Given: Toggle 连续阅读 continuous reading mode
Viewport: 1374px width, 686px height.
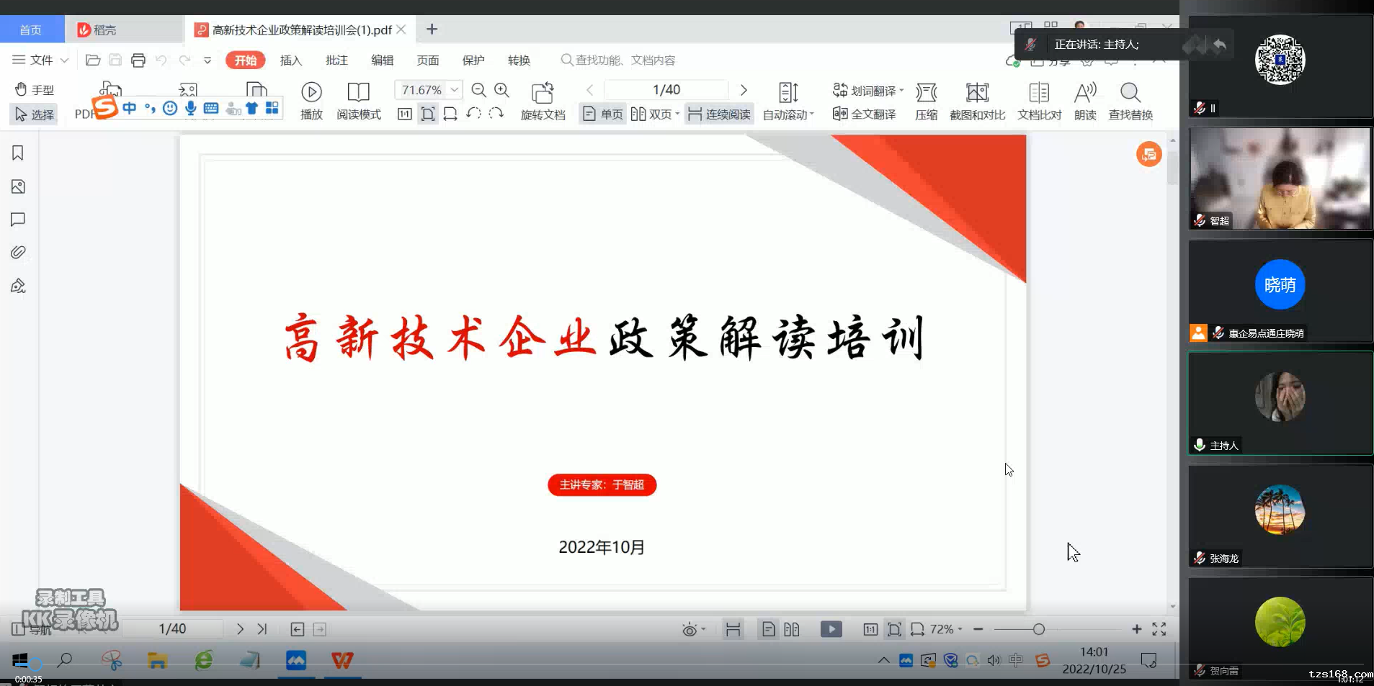Looking at the screenshot, I should pyautogui.click(x=719, y=114).
